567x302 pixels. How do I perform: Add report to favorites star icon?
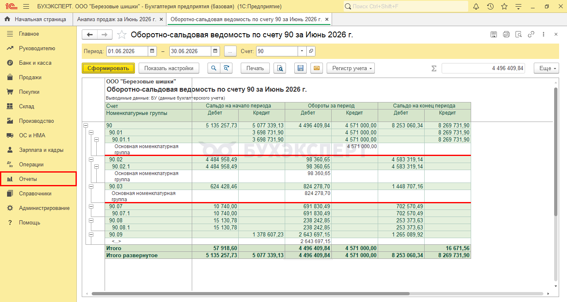(x=122, y=35)
